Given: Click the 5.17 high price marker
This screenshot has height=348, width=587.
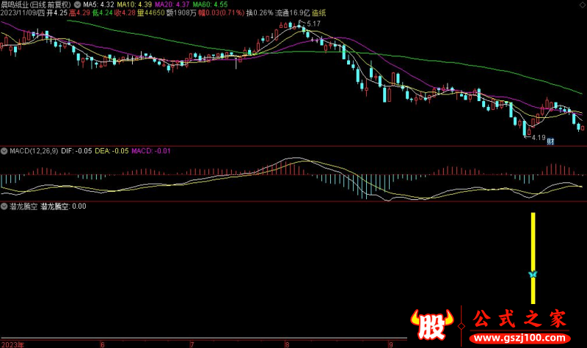Looking at the screenshot, I should [313, 24].
